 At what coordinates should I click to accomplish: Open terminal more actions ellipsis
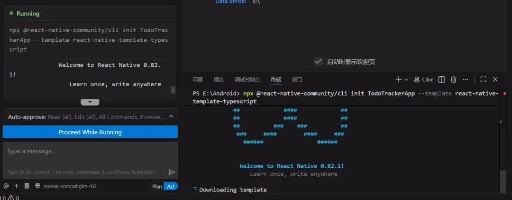point(466,80)
